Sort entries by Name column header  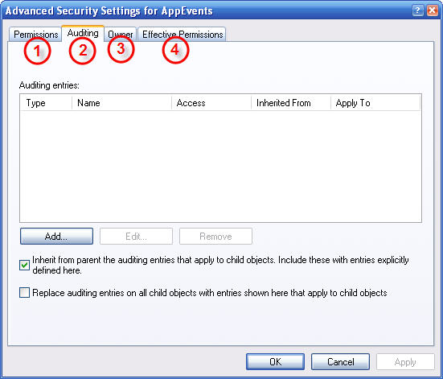click(121, 103)
